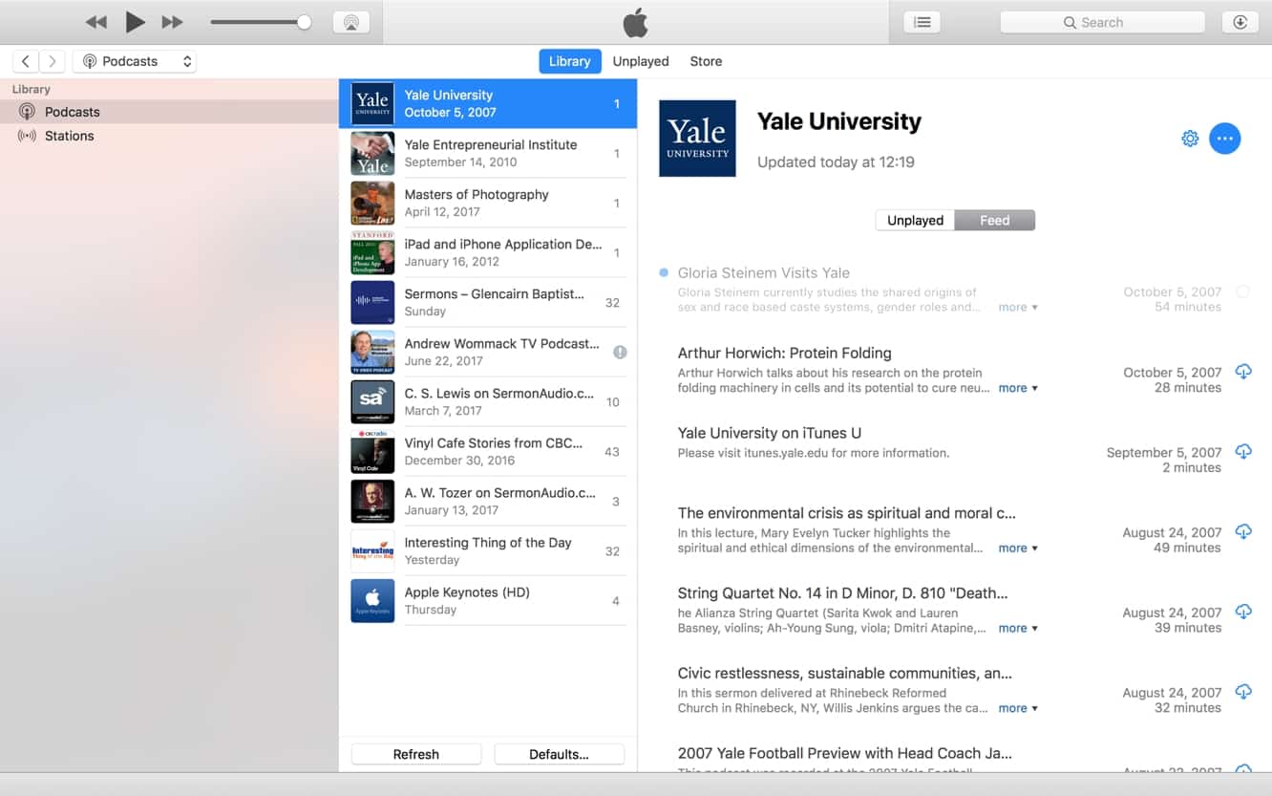Open Yale University podcast settings gear

(1190, 139)
